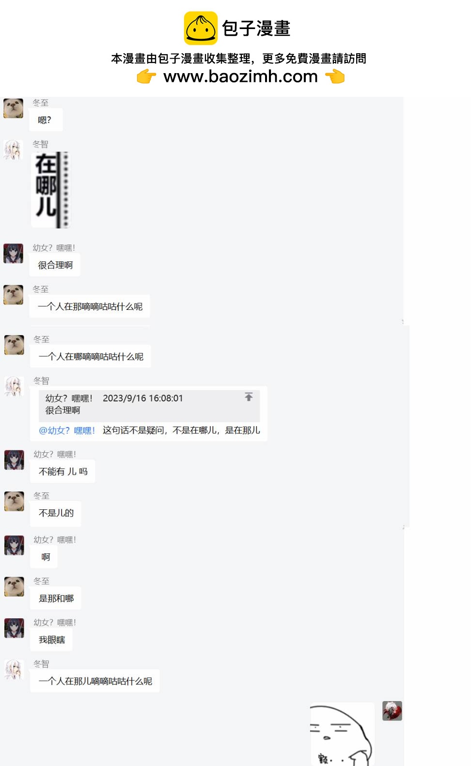Click the right pointing hand emoji by the URL
Screen dimensions: 471x766
click(x=335, y=77)
